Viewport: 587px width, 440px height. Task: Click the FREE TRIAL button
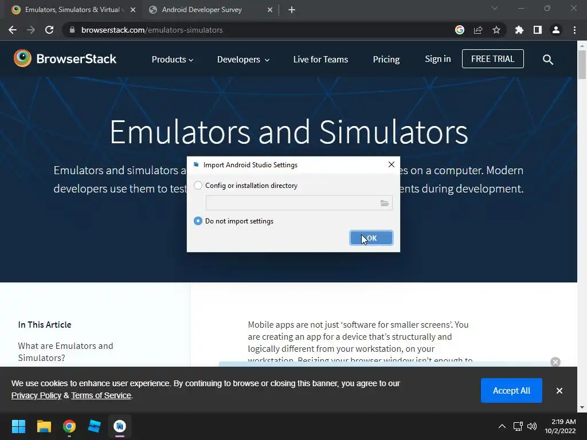(492, 59)
